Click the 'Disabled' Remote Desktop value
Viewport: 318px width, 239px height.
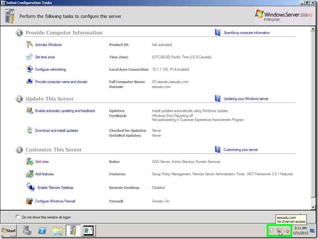(x=159, y=188)
